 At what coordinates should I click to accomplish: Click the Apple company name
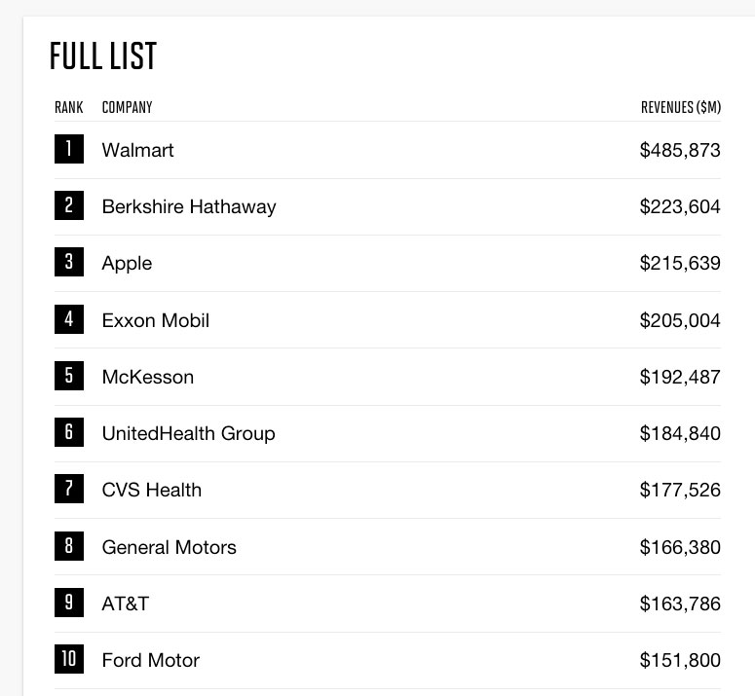[x=127, y=264]
